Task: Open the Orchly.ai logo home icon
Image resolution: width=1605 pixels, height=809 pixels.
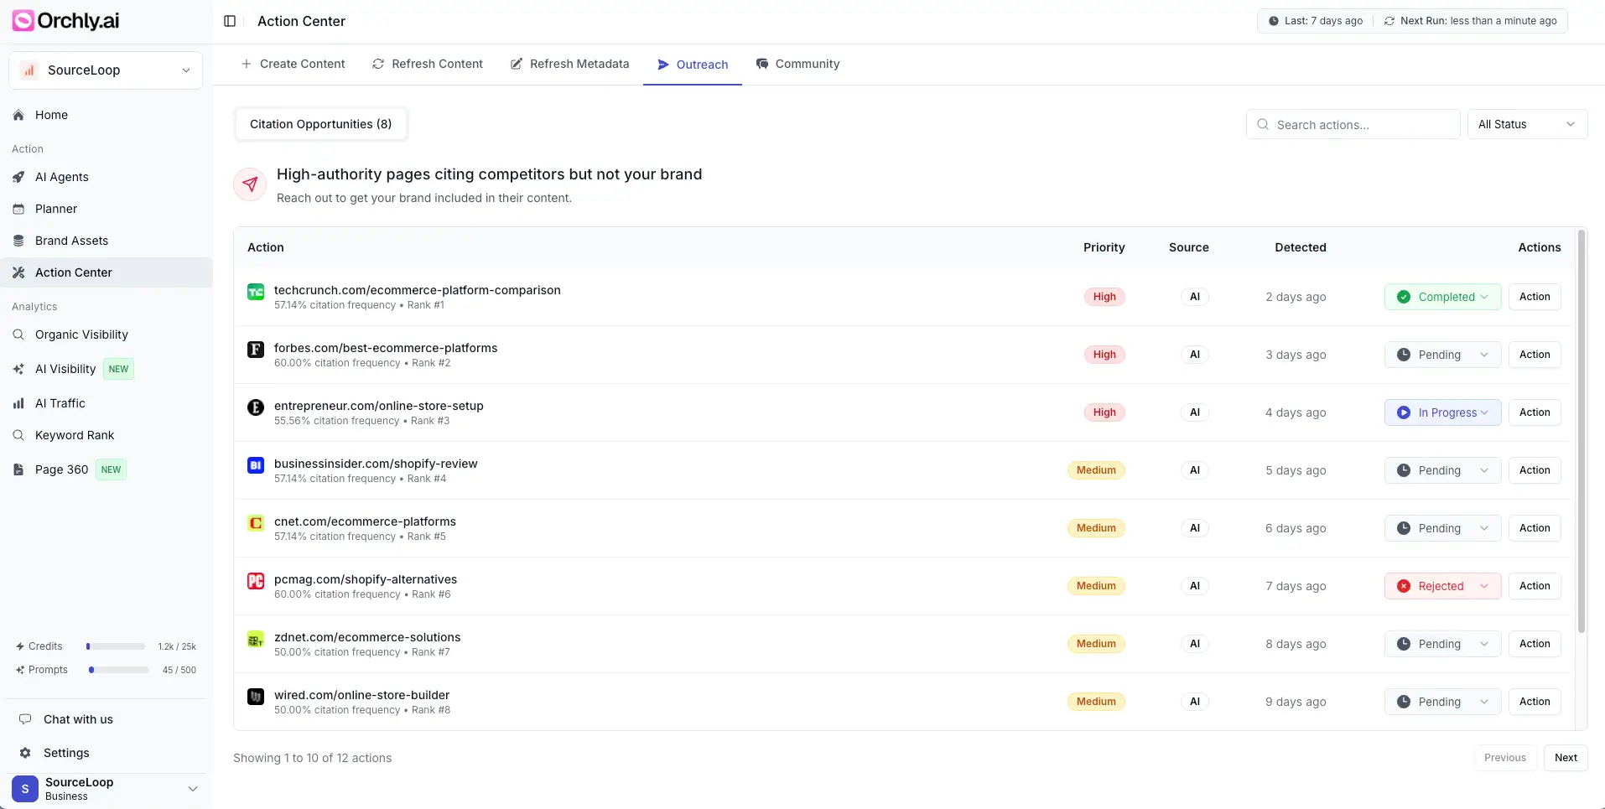Action: click(23, 20)
